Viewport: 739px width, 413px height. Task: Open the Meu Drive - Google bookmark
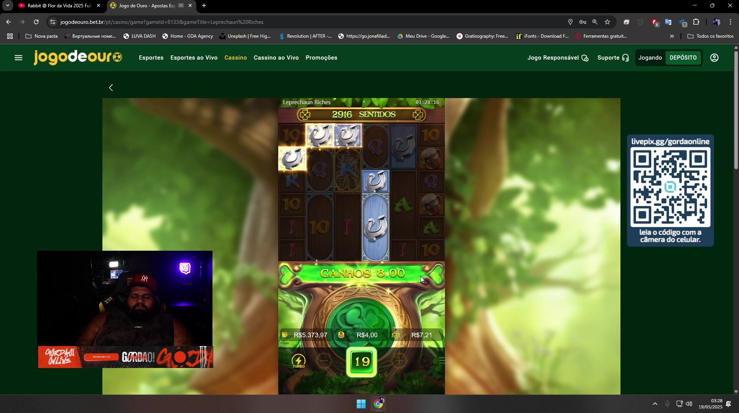point(423,36)
